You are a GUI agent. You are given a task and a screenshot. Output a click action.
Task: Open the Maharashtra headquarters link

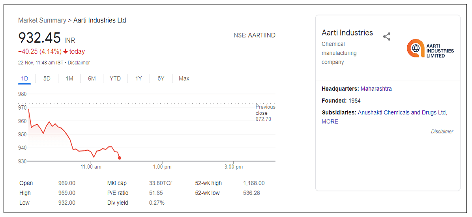(376, 89)
